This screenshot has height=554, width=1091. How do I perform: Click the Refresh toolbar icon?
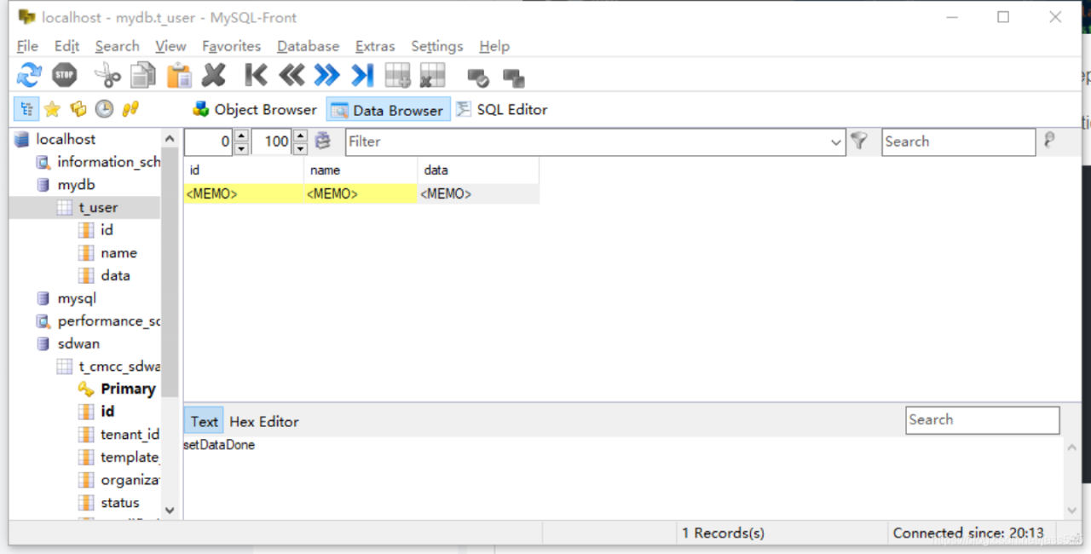29,76
